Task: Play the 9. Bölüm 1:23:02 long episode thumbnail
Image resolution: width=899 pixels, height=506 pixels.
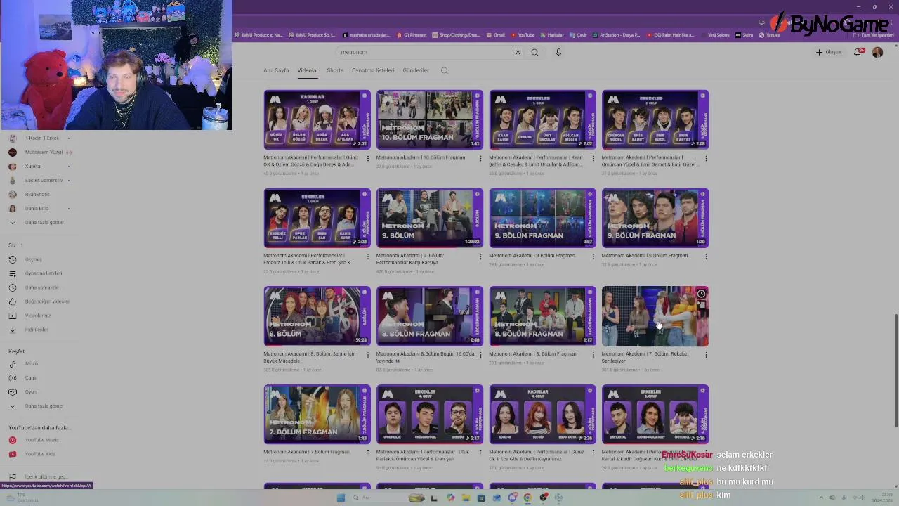Action: pos(430,218)
